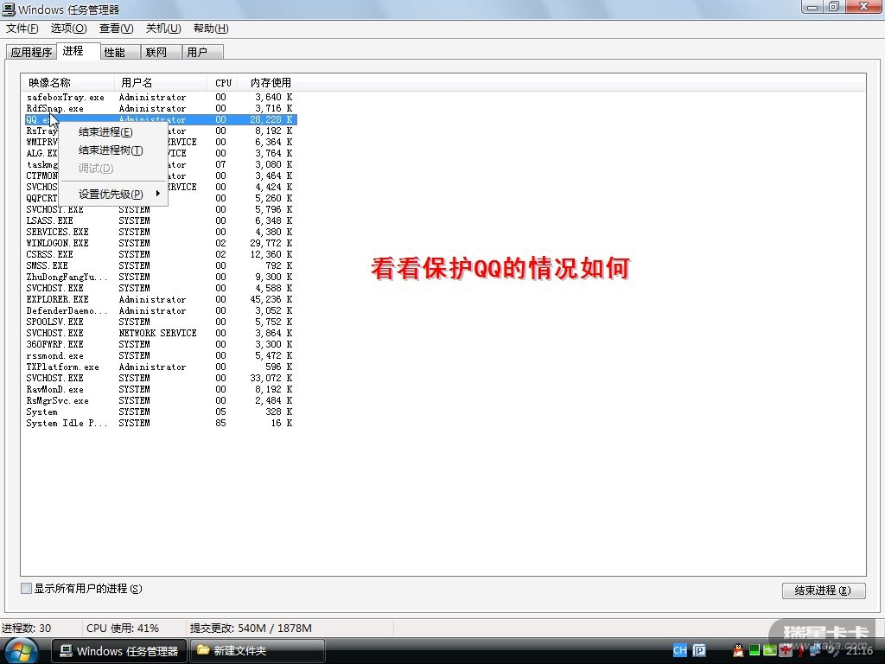Select the SERVICES.EXE process row

coord(160,232)
